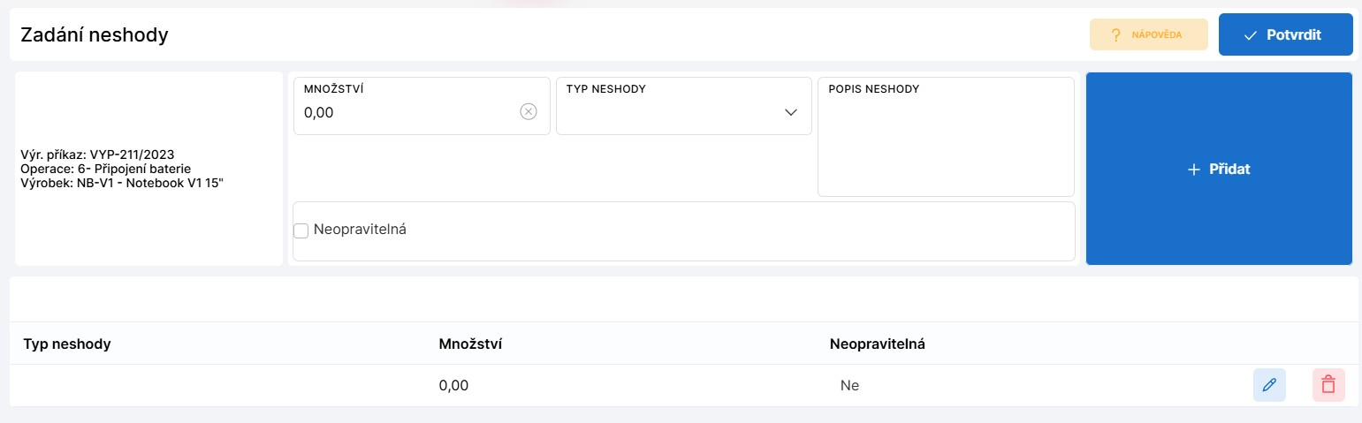Click into the Popis neshody text area

click(x=946, y=137)
